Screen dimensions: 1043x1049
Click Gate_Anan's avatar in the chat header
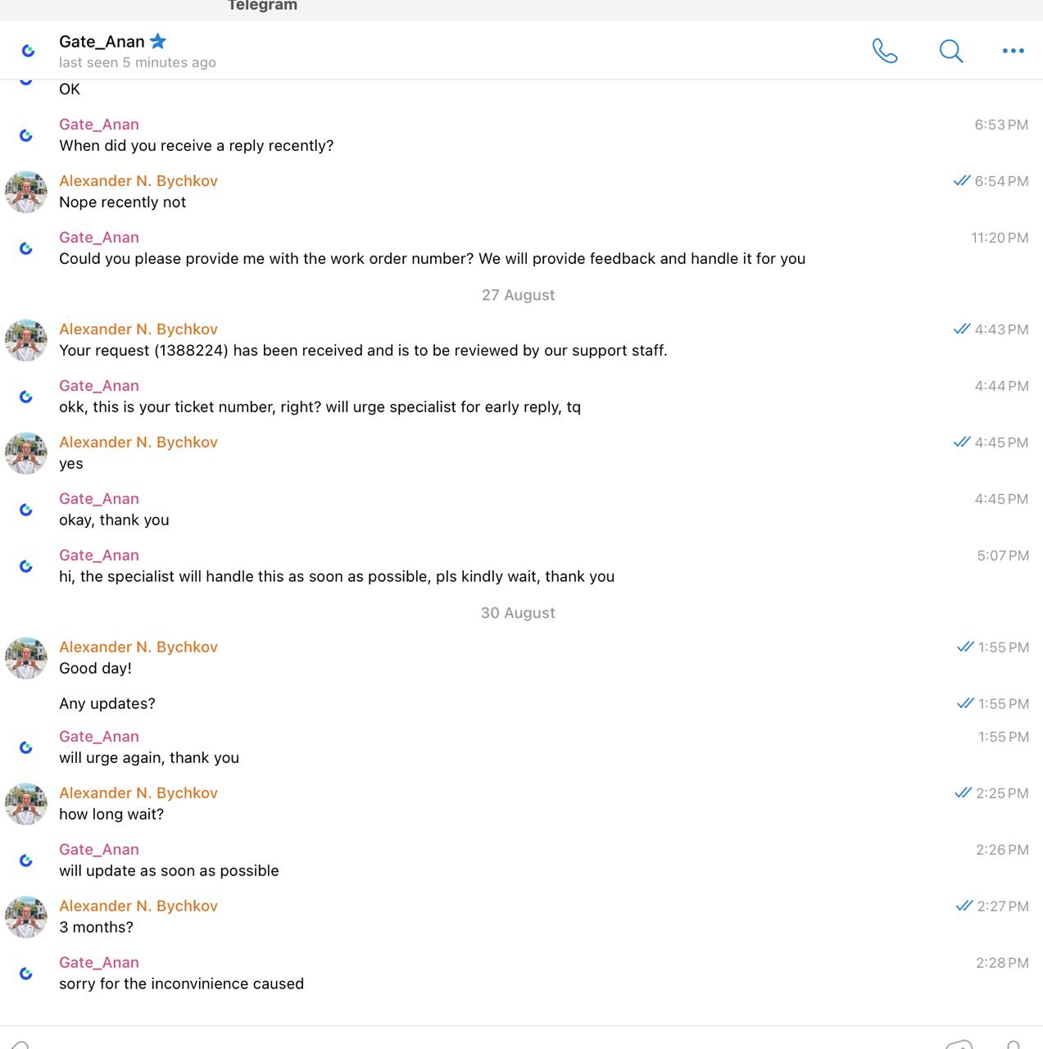click(x=28, y=51)
